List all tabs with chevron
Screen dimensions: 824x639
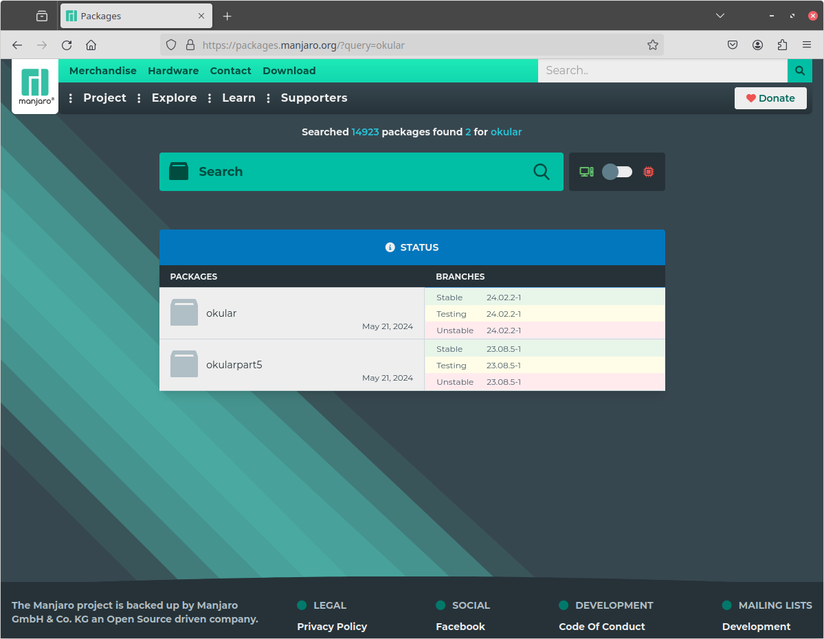(720, 16)
